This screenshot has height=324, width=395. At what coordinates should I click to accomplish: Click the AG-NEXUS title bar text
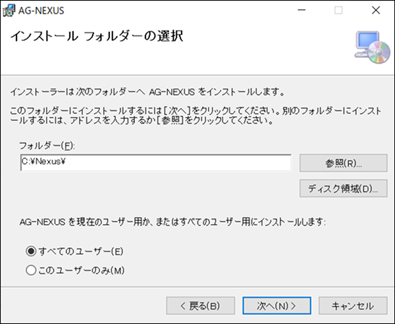pyautogui.click(x=41, y=11)
